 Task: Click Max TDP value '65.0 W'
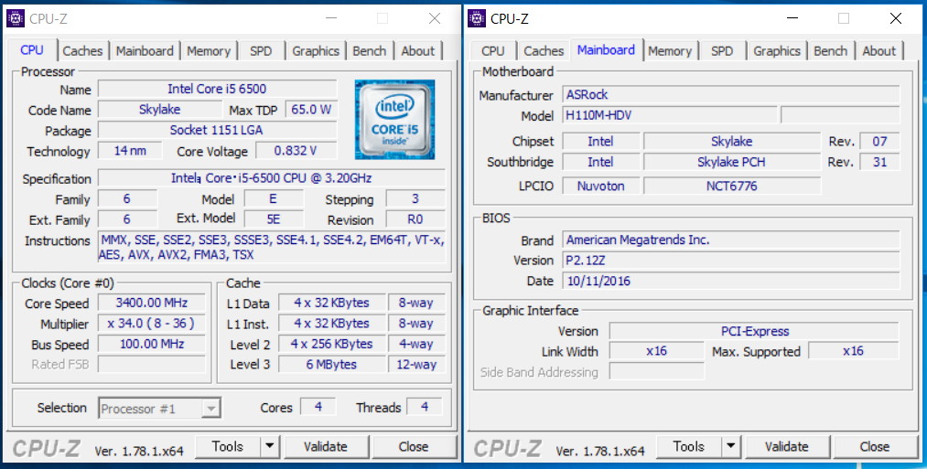[311, 110]
